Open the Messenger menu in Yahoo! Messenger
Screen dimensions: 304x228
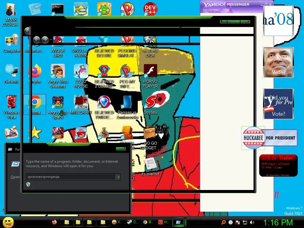tap(210, 10)
